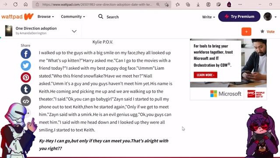
Task: Click the orange add-to-library plus button
Action: pos(246,32)
